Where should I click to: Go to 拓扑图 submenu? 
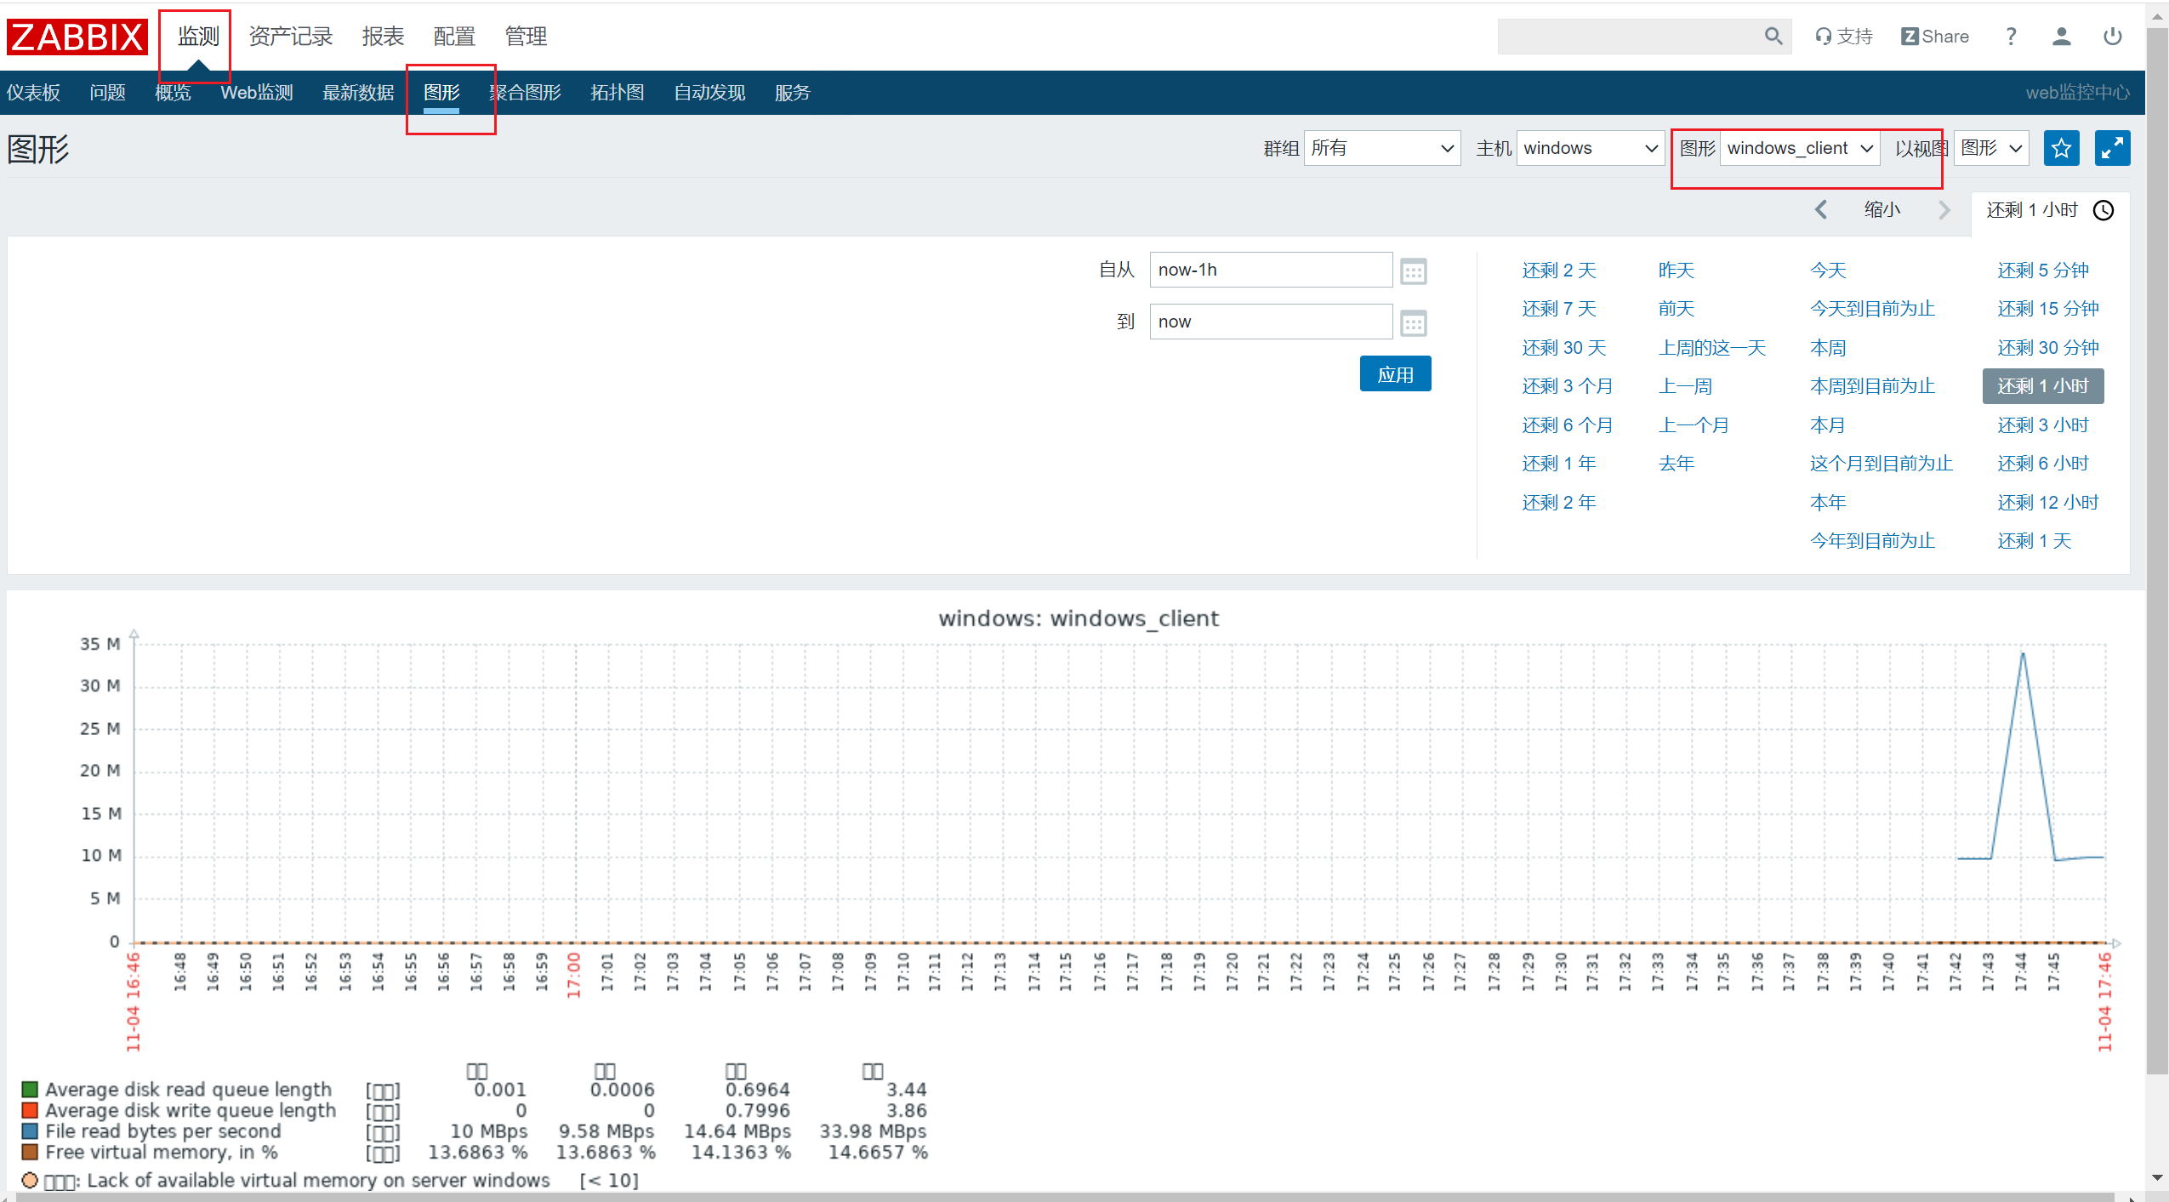pyautogui.click(x=618, y=93)
